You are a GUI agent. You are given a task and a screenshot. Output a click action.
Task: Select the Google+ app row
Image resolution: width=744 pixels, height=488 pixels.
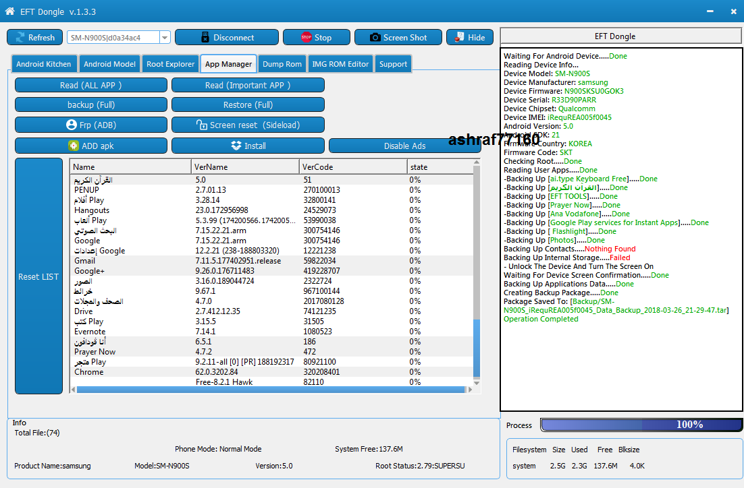[272, 271]
